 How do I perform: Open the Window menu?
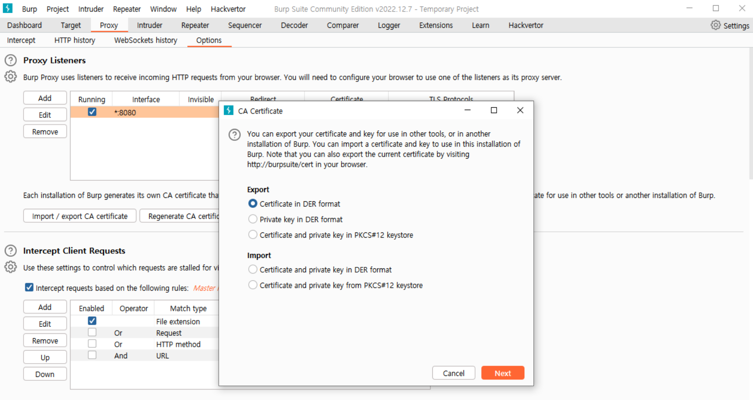pos(163,9)
